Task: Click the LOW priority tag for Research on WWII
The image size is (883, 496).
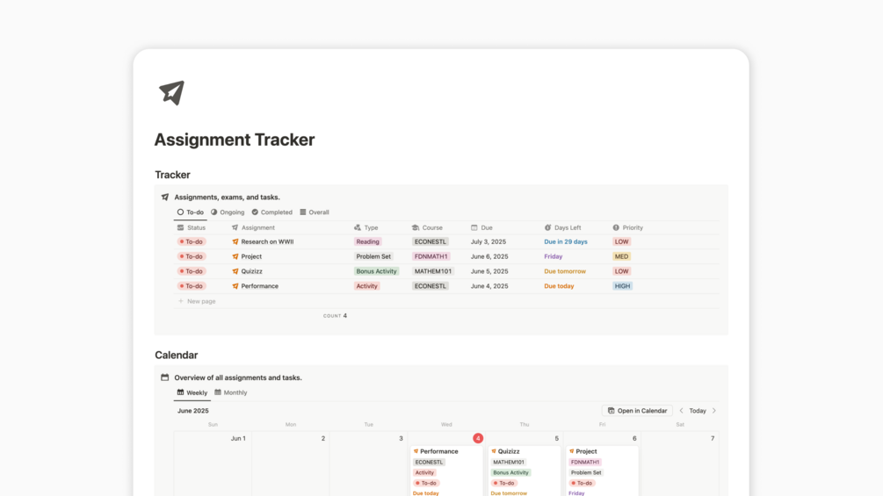Action: pyautogui.click(x=622, y=241)
